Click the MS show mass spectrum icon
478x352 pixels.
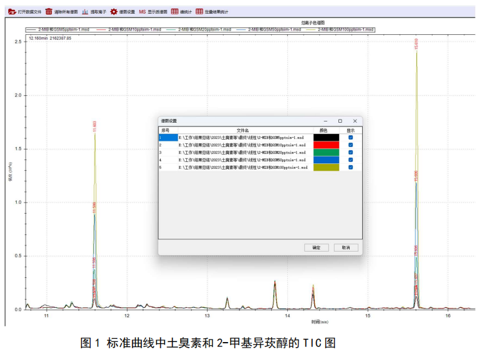pyautogui.click(x=142, y=11)
